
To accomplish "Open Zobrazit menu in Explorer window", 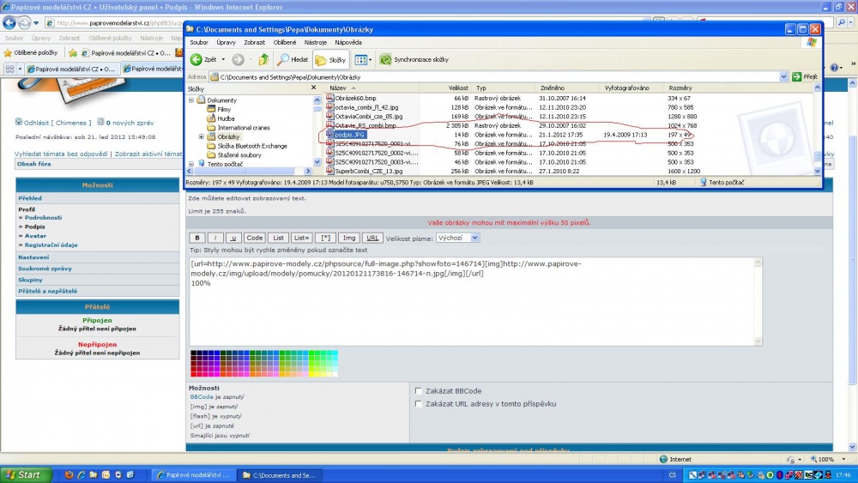I will tap(255, 42).
